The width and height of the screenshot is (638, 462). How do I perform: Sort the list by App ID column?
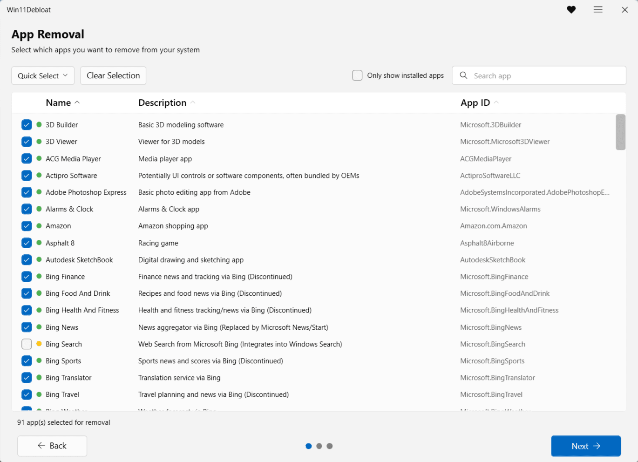coord(475,103)
